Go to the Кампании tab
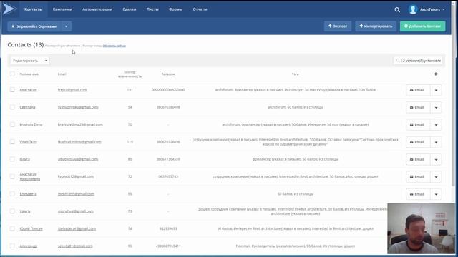458x257 pixels. [62, 9]
